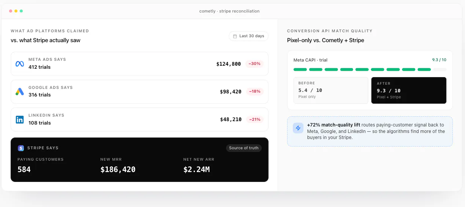Click the "PAYING CUSTOMERS" label
This screenshot has width=465, height=207.
[x=41, y=160]
